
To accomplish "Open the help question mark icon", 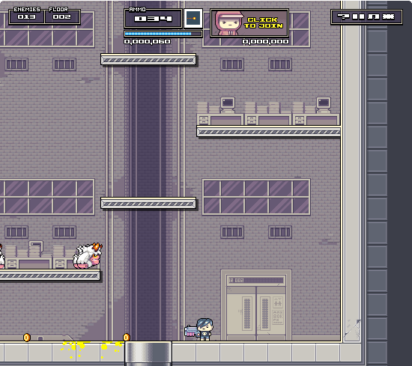I will point(343,16).
